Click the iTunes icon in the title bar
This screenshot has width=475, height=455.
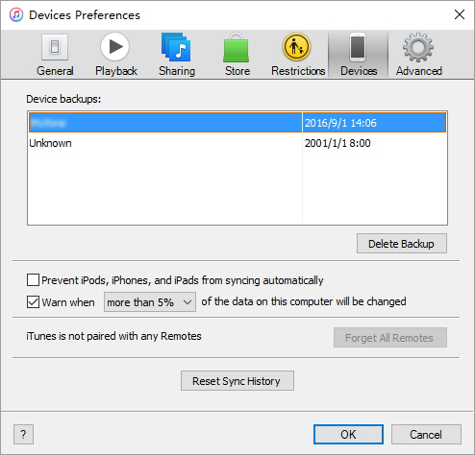click(16, 14)
